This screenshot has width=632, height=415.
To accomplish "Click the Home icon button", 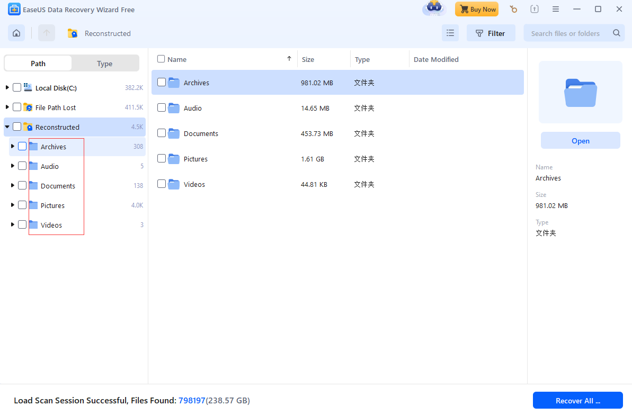I will 16,33.
